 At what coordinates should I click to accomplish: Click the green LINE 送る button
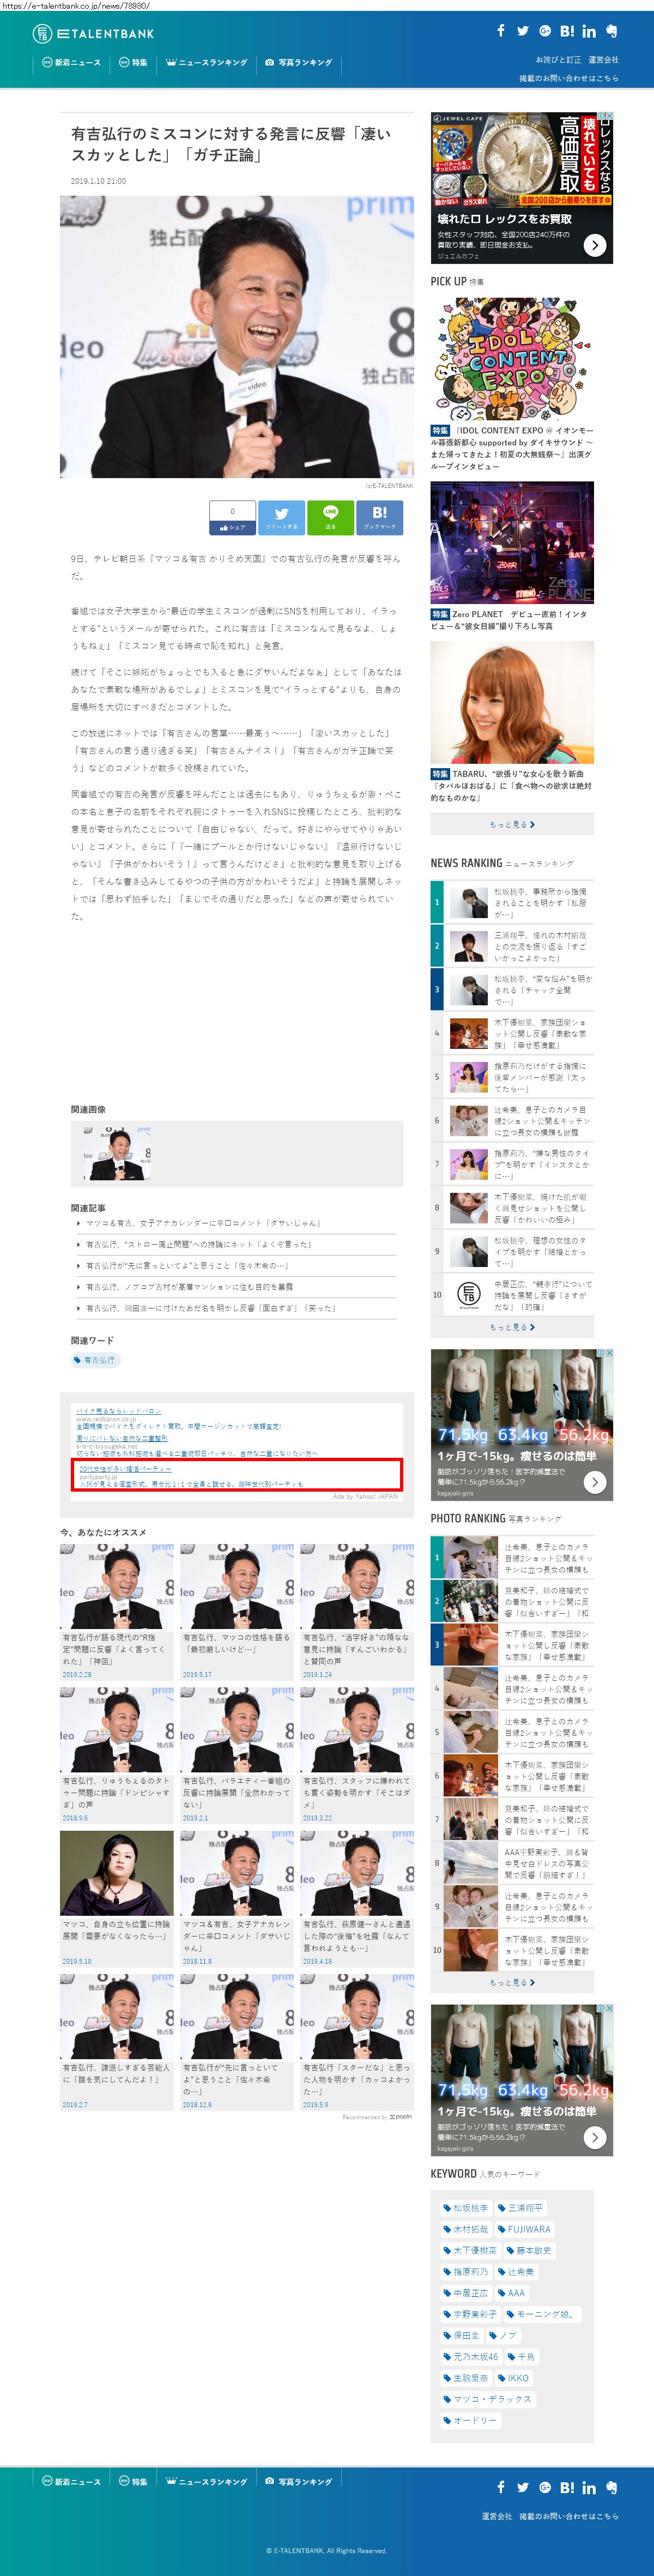pyautogui.click(x=330, y=517)
